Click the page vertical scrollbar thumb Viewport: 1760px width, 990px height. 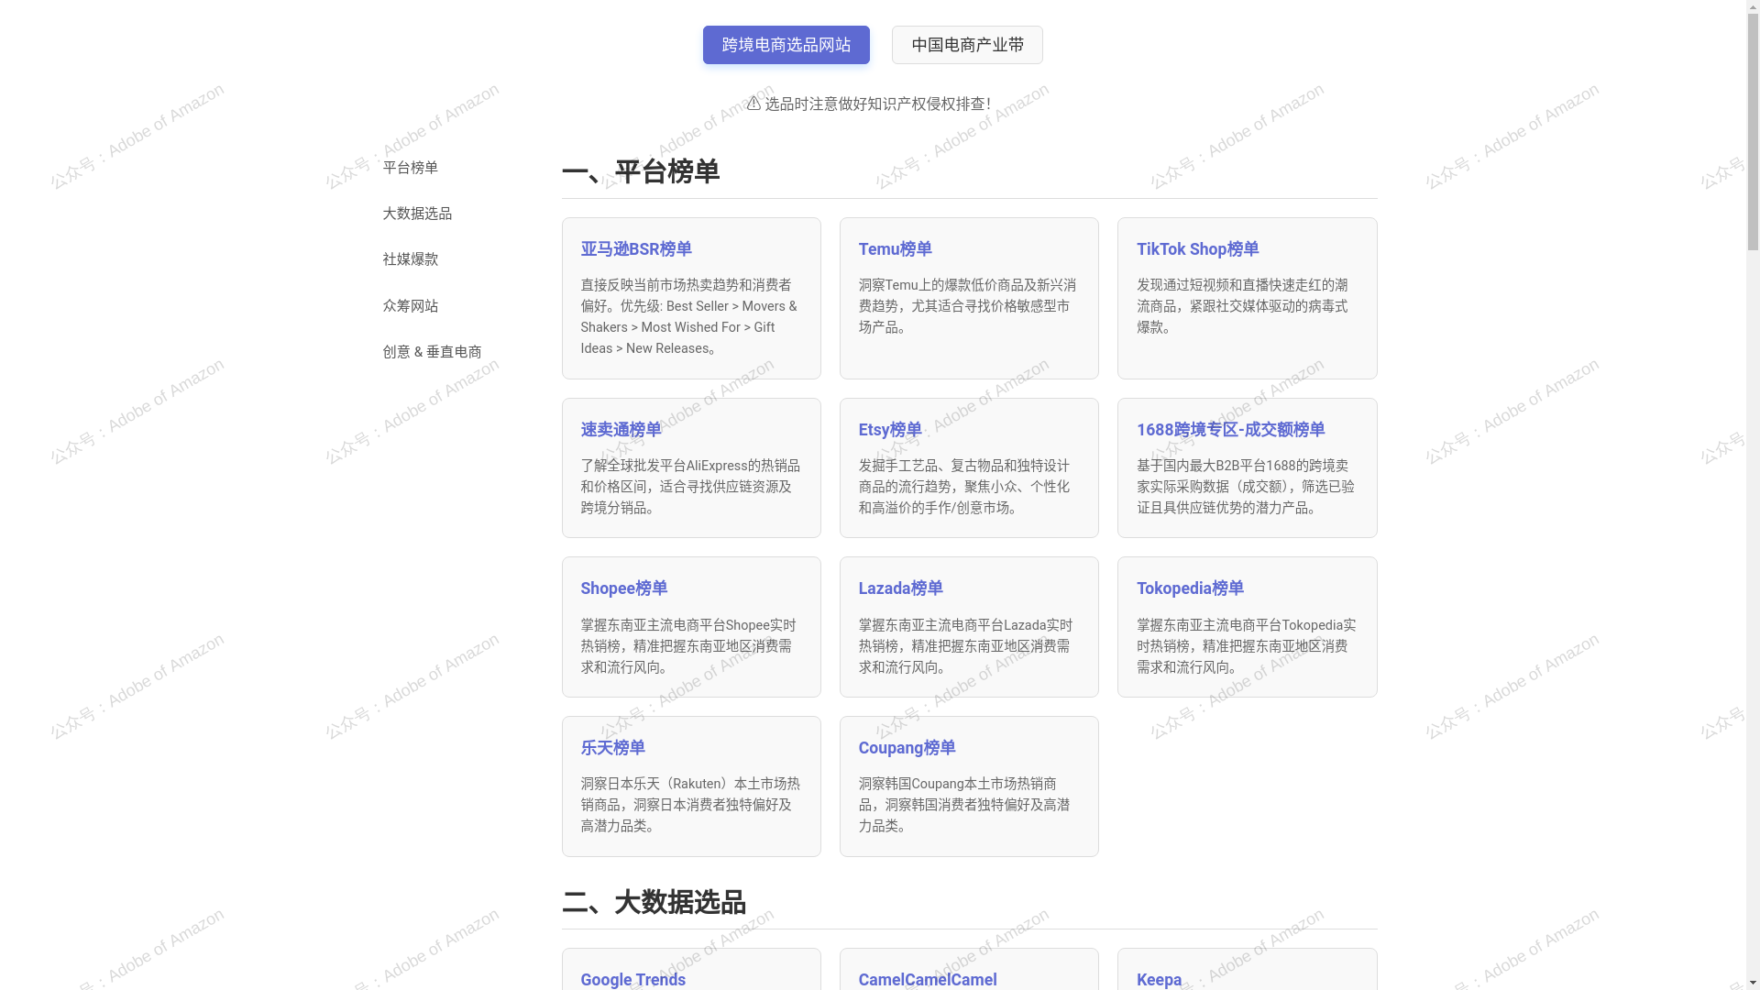coord(1753,134)
